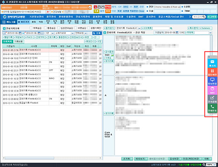Click the gray lock icon near patient banner
The image size is (218, 167).
click(103, 7)
